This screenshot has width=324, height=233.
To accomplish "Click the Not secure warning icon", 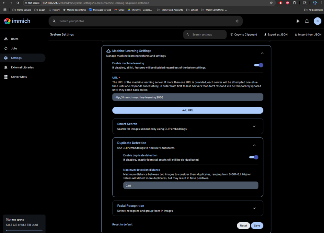I will 26,3.
